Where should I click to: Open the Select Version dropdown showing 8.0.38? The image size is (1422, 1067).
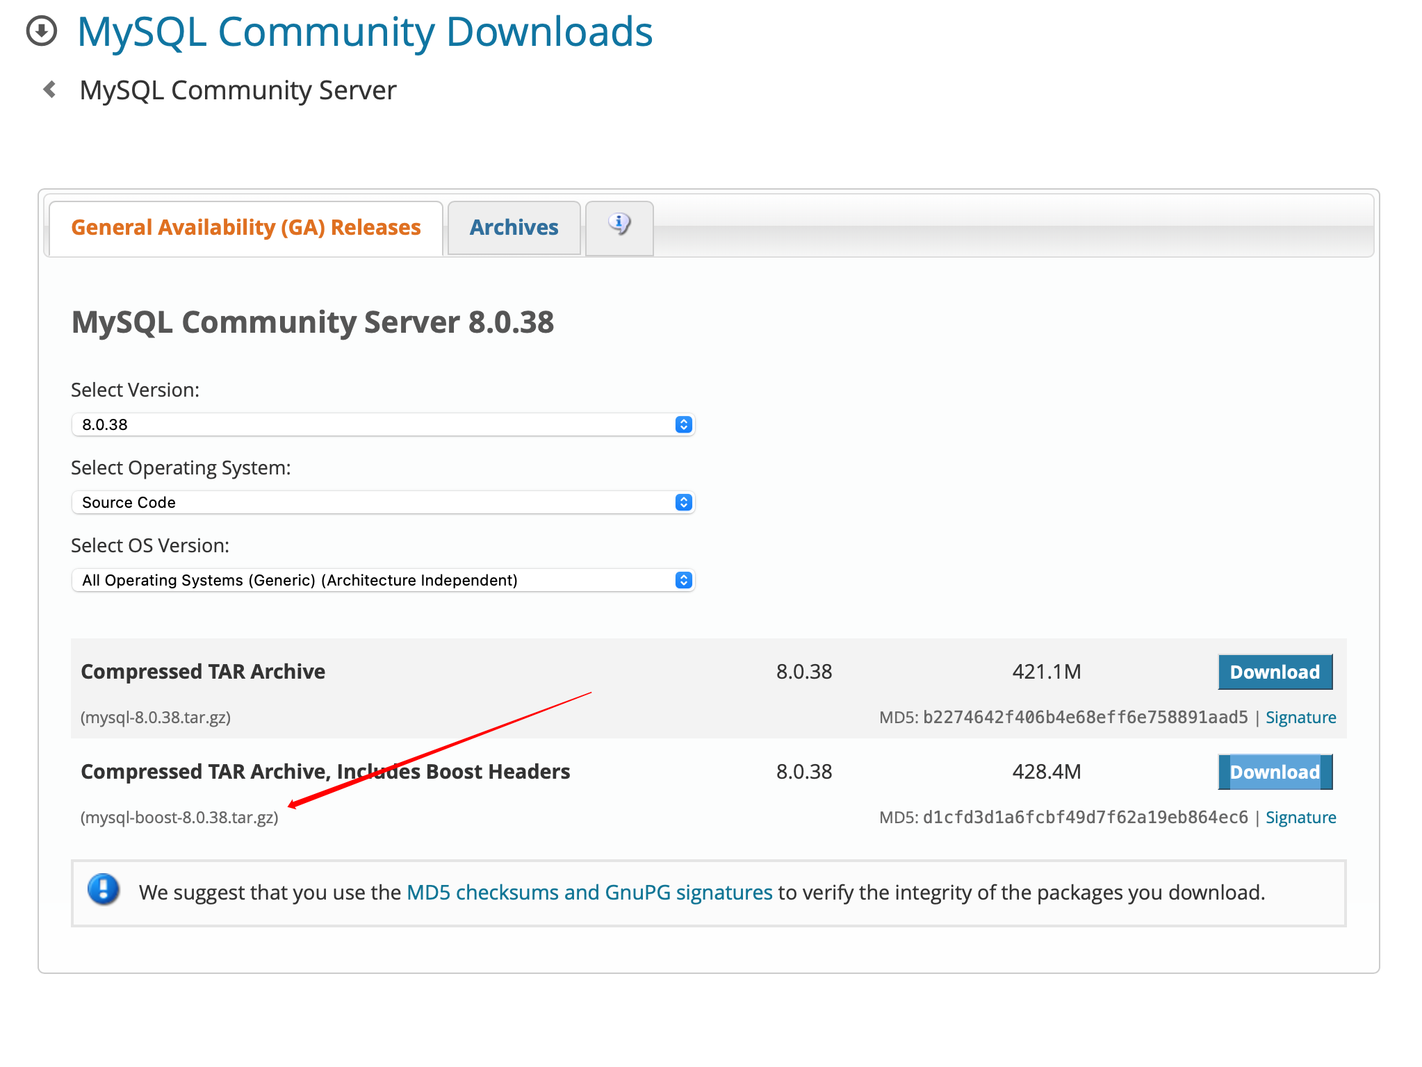pos(383,424)
